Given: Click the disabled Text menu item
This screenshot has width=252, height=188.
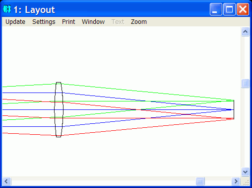Looking at the screenshot, I should [x=118, y=22].
